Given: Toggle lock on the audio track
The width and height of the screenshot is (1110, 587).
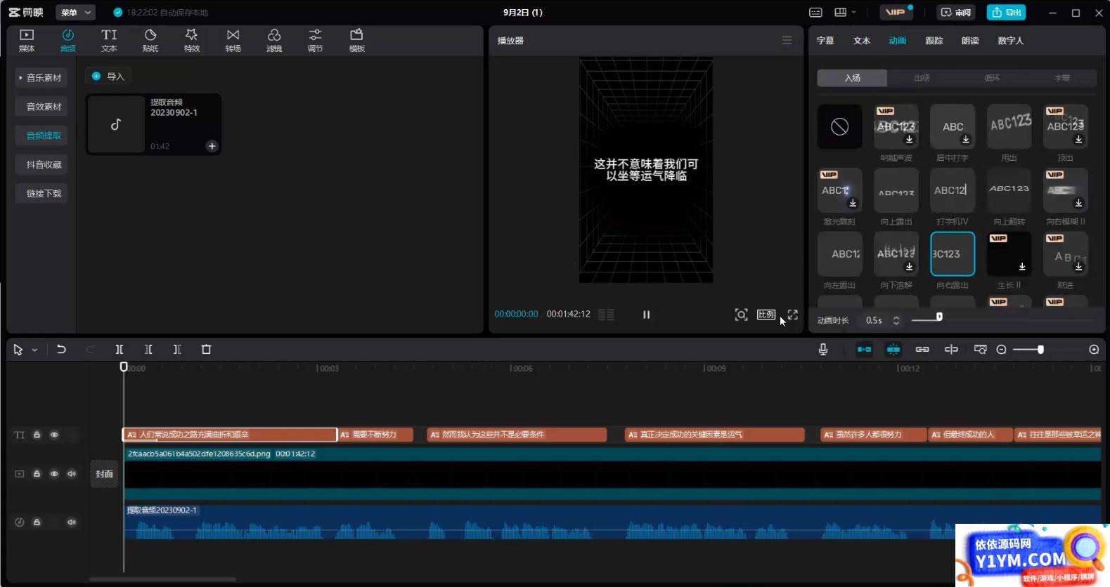Looking at the screenshot, I should [x=37, y=522].
